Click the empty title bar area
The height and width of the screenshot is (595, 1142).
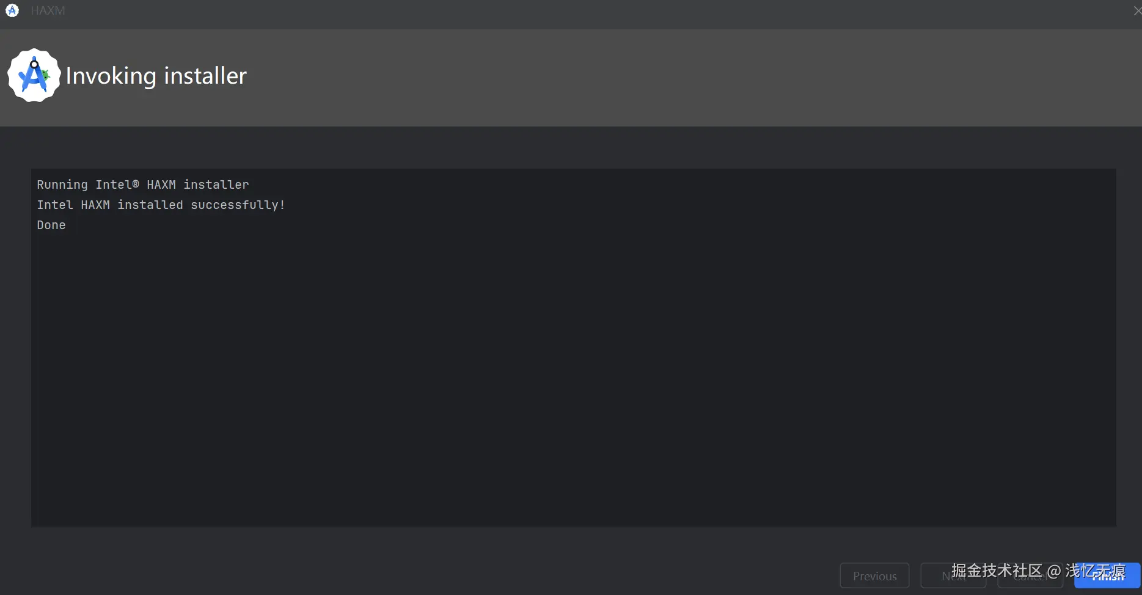click(x=580, y=10)
